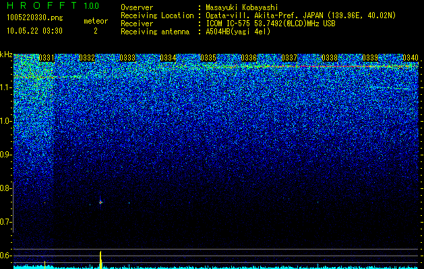
Task: Click the 0332 time marker
Action: pos(87,58)
